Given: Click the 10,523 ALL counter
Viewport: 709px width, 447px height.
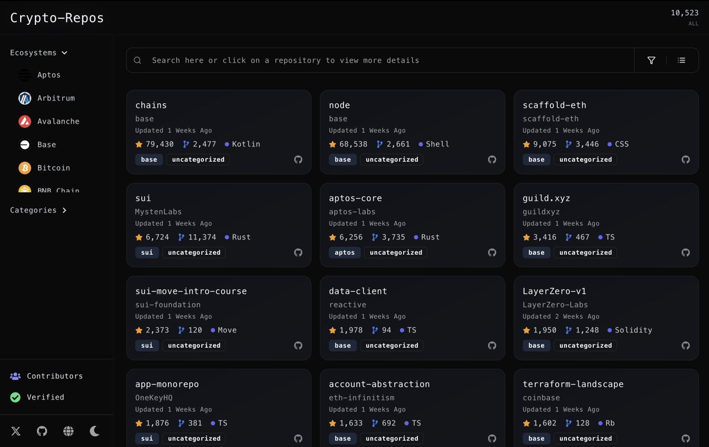Looking at the screenshot, I should coord(685,18).
